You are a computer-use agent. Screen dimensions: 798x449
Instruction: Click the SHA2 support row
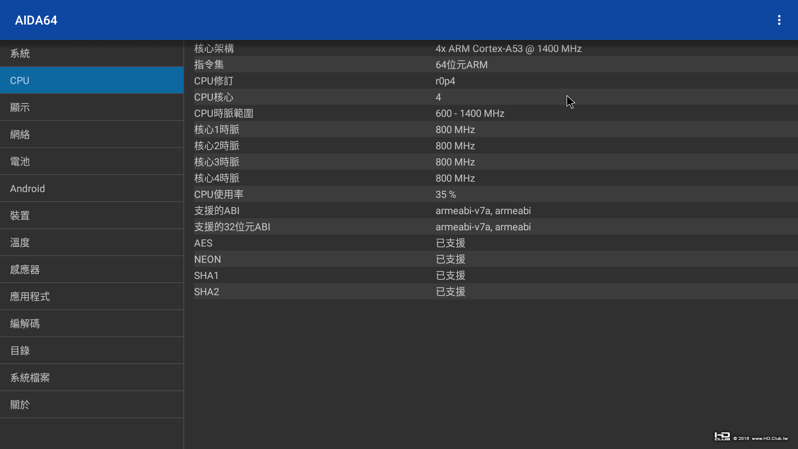coord(495,292)
